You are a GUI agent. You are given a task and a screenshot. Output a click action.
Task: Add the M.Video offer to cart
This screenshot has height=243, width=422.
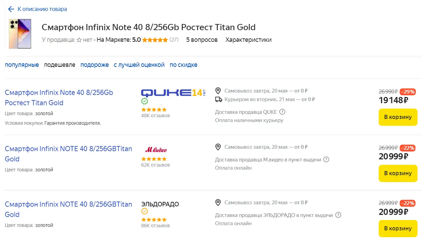tap(398, 173)
